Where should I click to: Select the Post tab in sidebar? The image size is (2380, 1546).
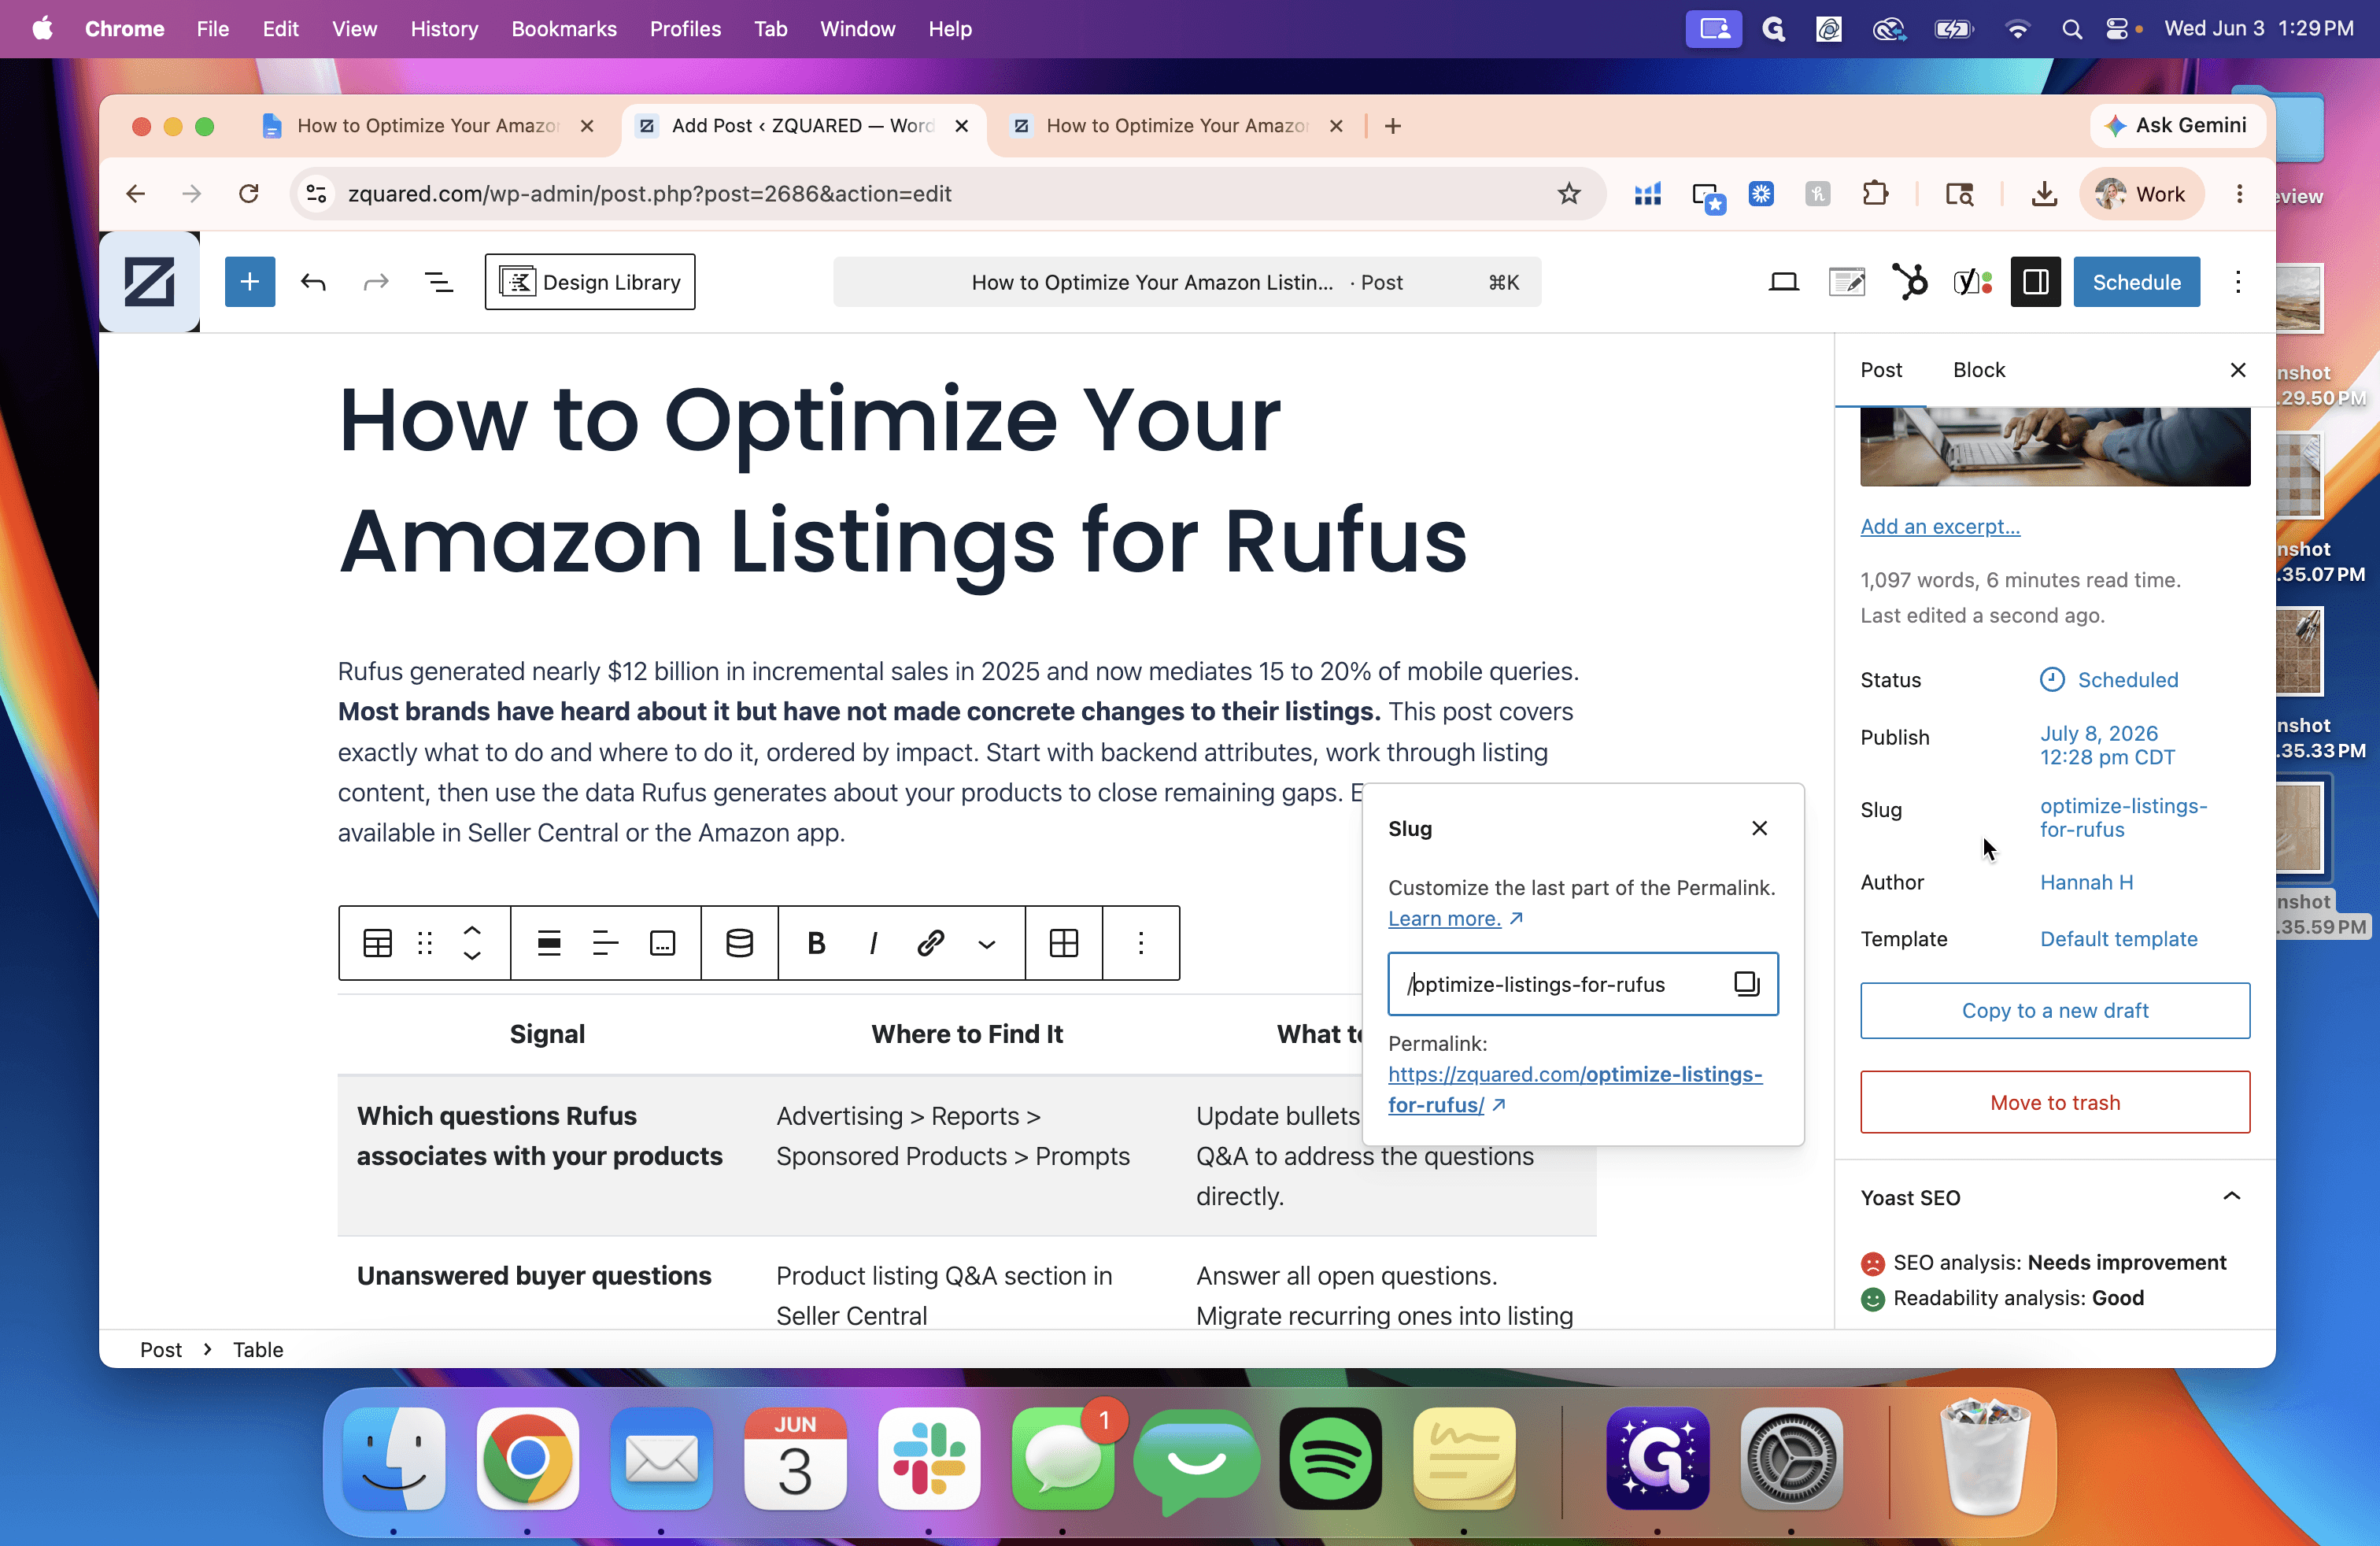(1881, 370)
